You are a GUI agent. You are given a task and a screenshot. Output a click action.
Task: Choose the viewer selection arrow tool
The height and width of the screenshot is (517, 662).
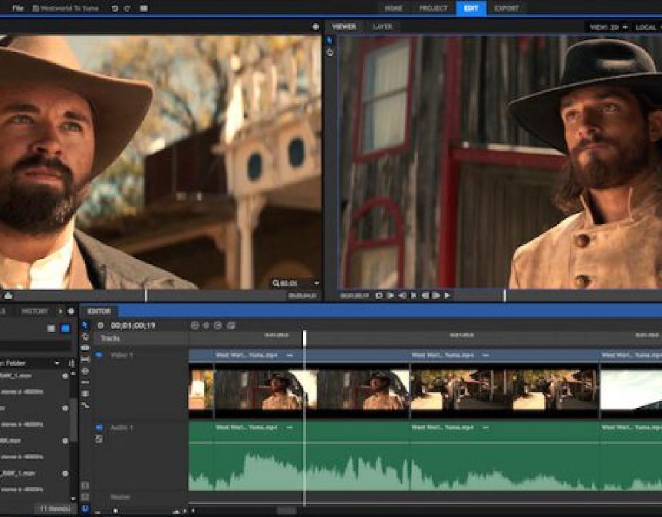point(330,41)
